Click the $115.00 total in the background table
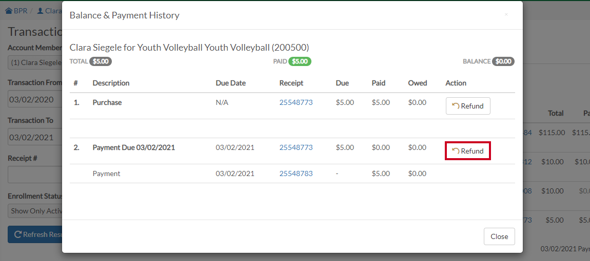590x261 pixels. click(x=552, y=132)
